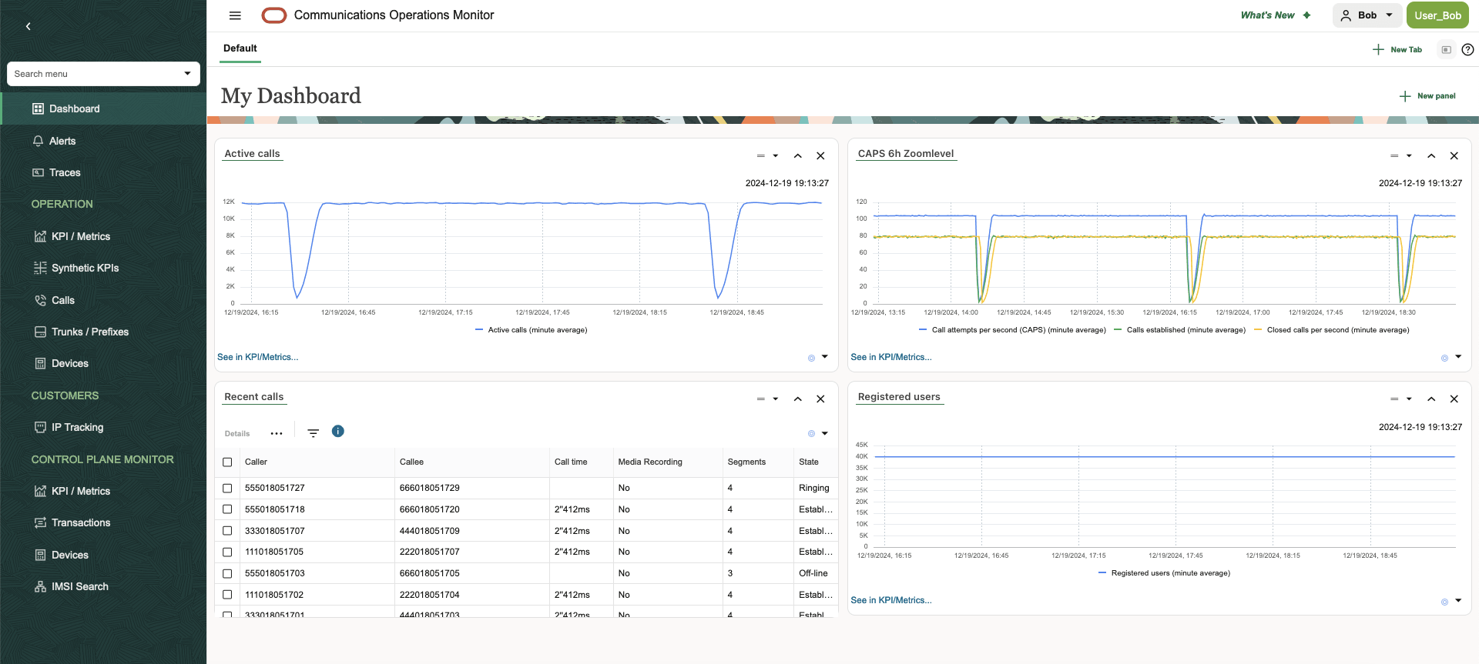Check the row for caller 333018051707
The image size is (1479, 664).
(227, 531)
